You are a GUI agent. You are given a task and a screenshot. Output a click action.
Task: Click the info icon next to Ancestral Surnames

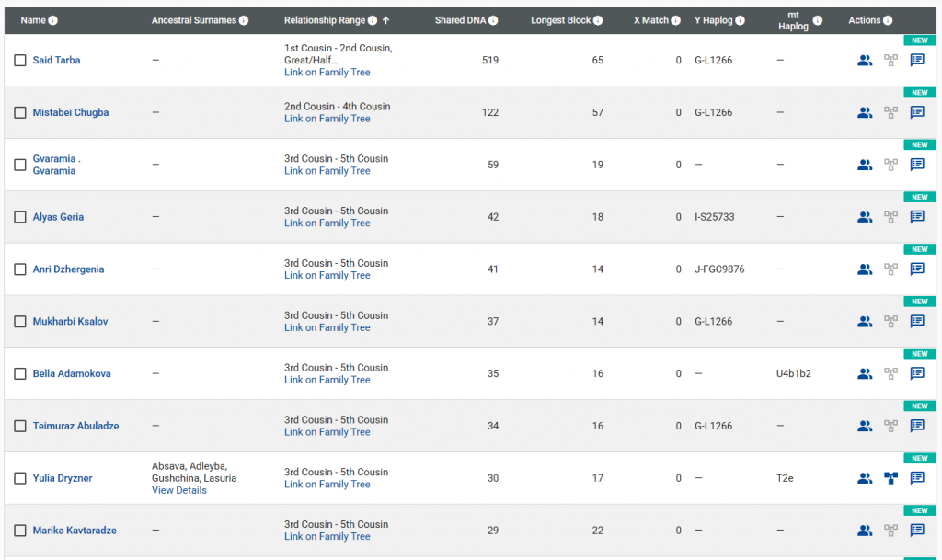click(x=244, y=20)
